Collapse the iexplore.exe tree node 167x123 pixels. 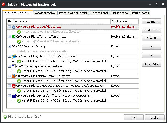pyautogui.click(x=10, y=56)
